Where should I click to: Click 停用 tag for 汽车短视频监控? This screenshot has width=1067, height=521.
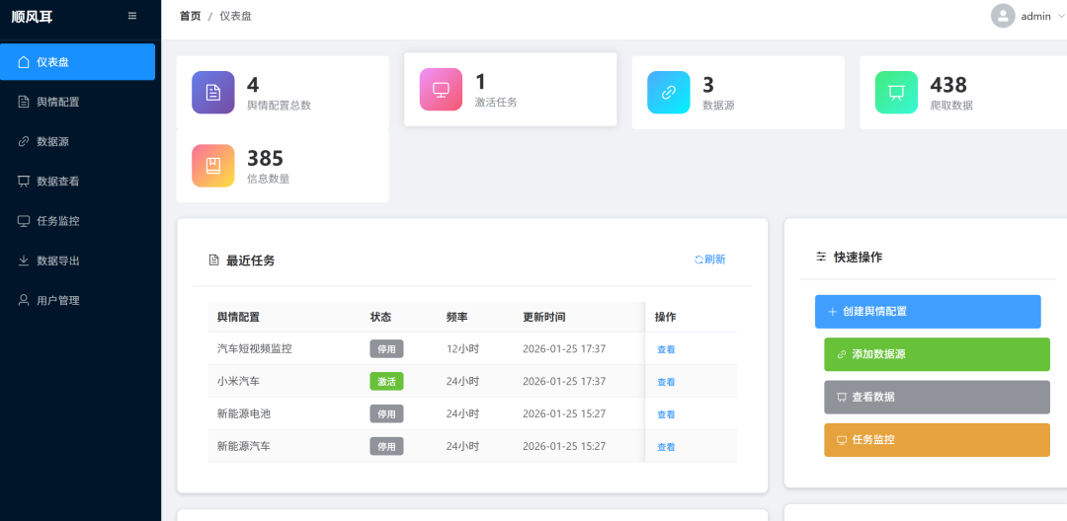coord(386,349)
